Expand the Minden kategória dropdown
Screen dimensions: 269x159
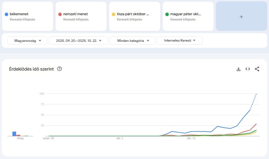(133, 40)
